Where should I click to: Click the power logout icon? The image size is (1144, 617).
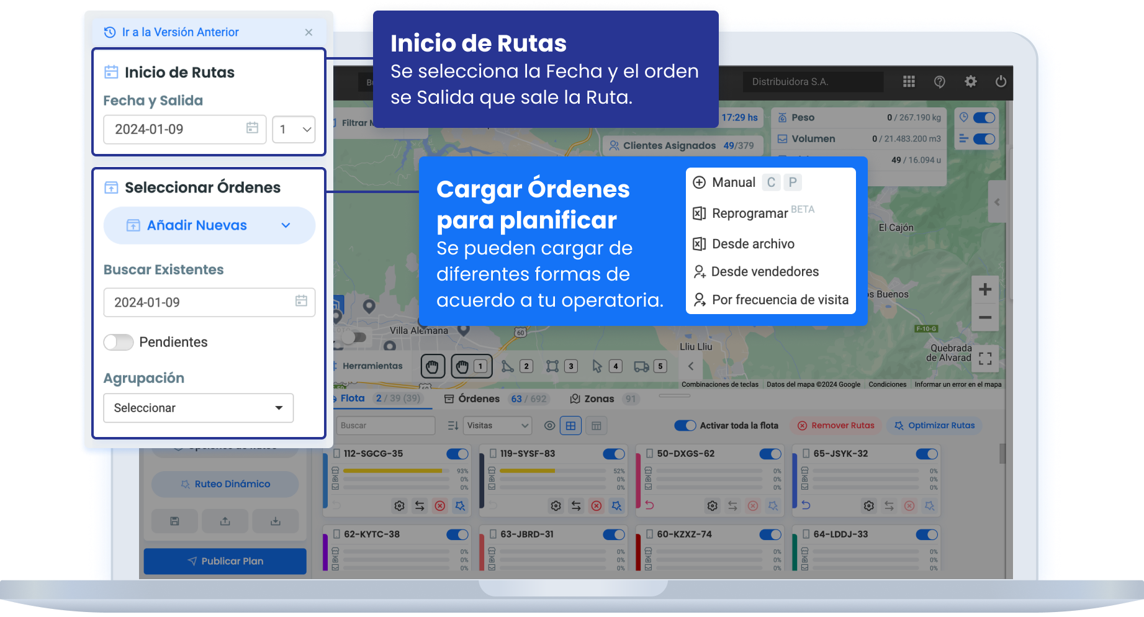(1001, 81)
